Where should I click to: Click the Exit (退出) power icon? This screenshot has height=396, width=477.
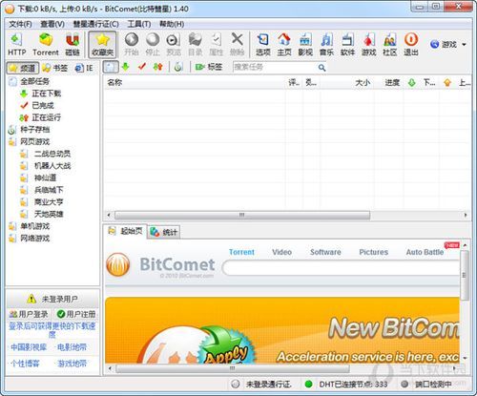pyautogui.click(x=411, y=45)
